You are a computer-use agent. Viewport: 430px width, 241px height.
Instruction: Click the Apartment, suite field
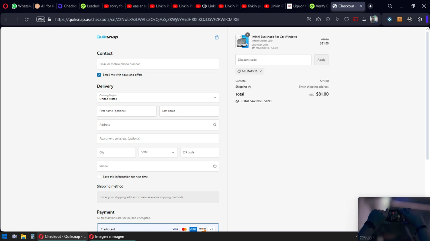click(158, 139)
